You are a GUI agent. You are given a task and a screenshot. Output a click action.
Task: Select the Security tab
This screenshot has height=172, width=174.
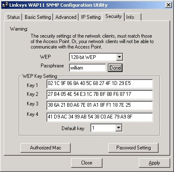coord(113,16)
